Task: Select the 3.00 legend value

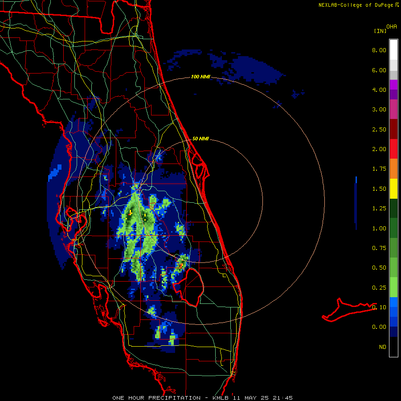Action: point(379,110)
